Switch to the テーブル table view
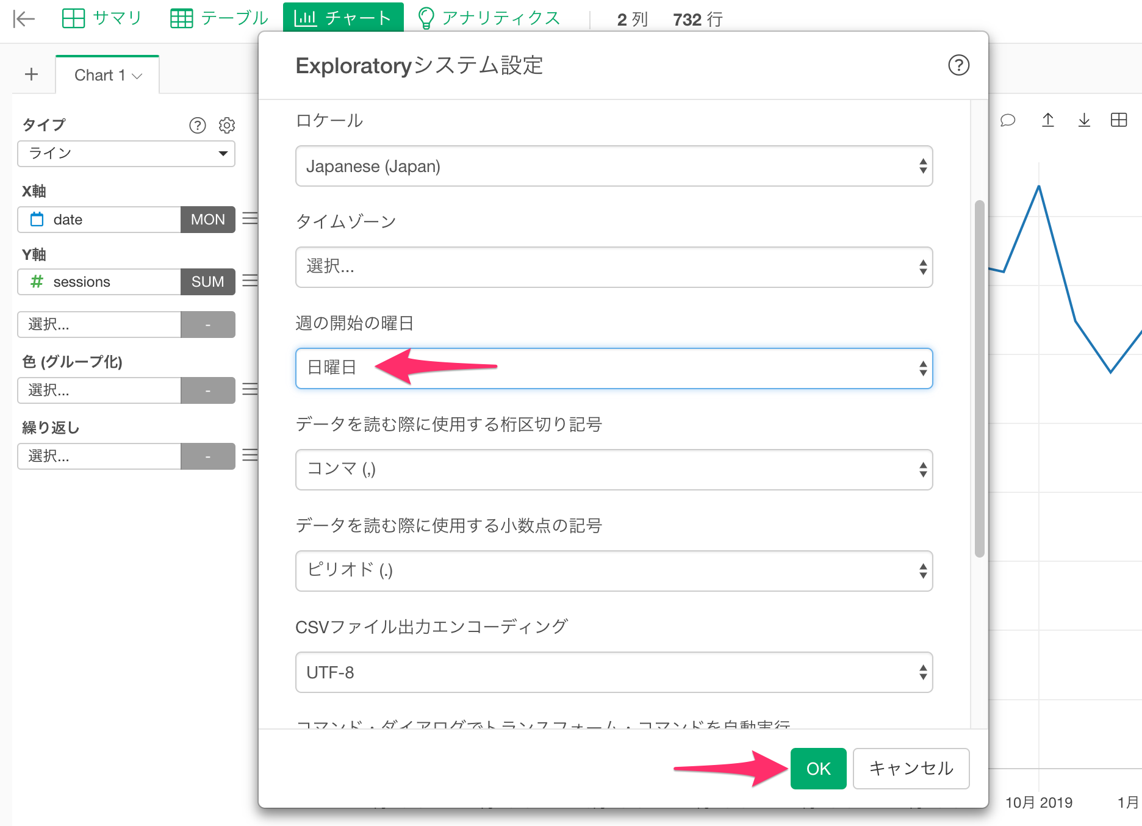The width and height of the screenshot is (1142, 826). [219, 18]
